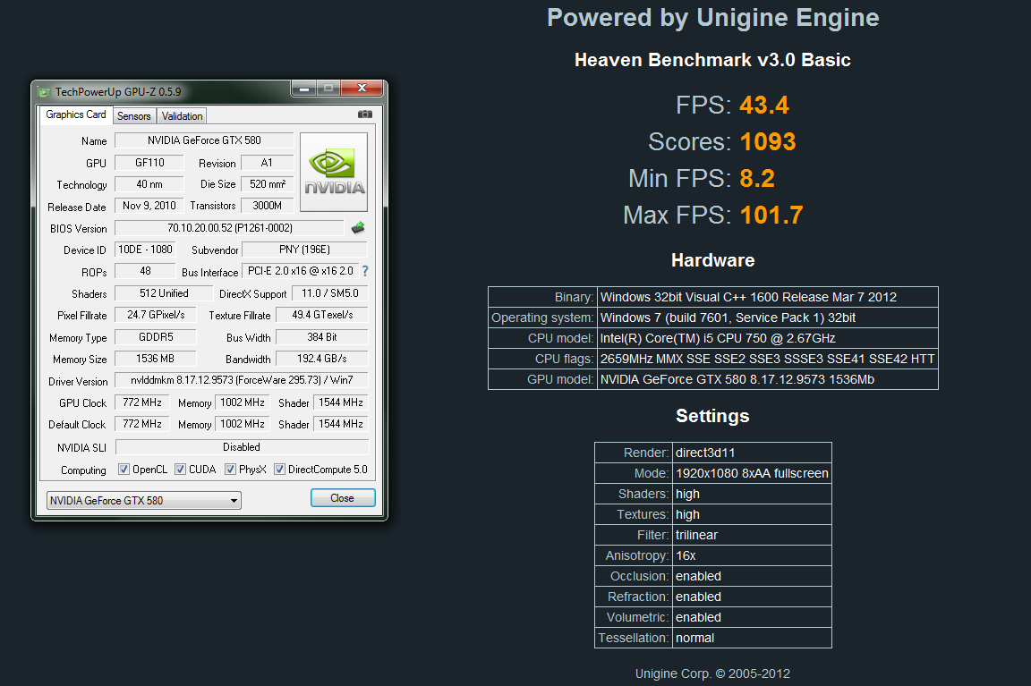This screenshot has height=686, width=1031.
Task: Open the Validation tab
Action: tap(183, 116)
